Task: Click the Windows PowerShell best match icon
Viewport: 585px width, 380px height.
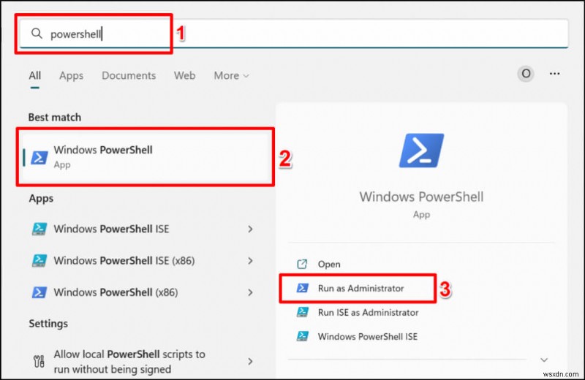Action: (39, 157)
